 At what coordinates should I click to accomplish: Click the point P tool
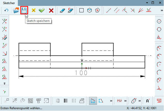click(x=4, y=92)
